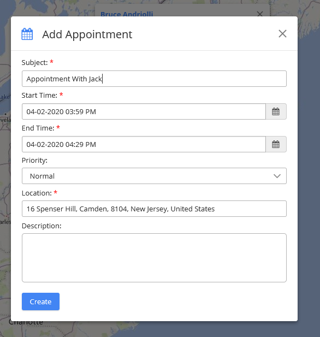Focus the Subject input field

point(154,79)
